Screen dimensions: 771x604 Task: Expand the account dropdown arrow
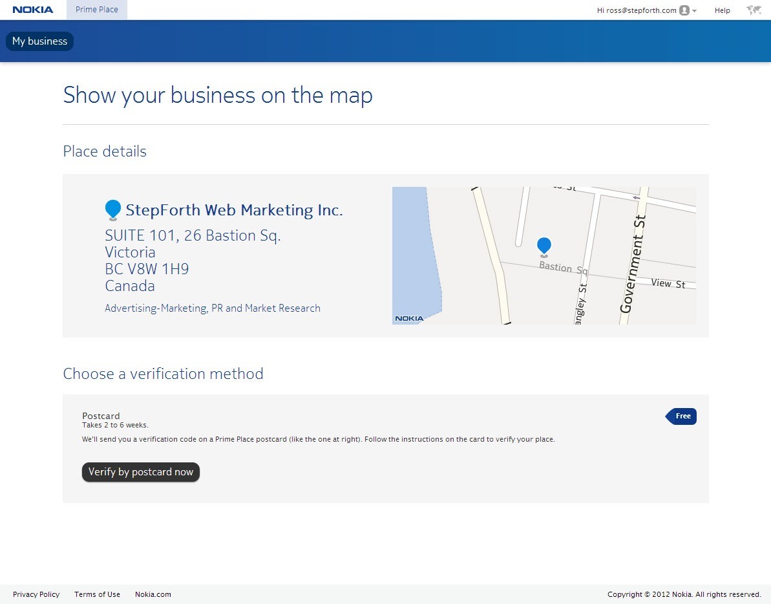(x=694, y=11)
